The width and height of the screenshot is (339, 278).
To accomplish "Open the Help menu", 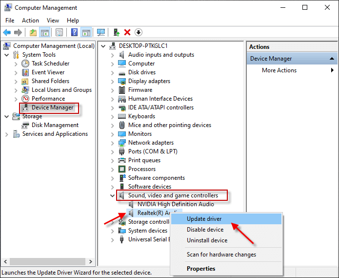I will [73, 21].
